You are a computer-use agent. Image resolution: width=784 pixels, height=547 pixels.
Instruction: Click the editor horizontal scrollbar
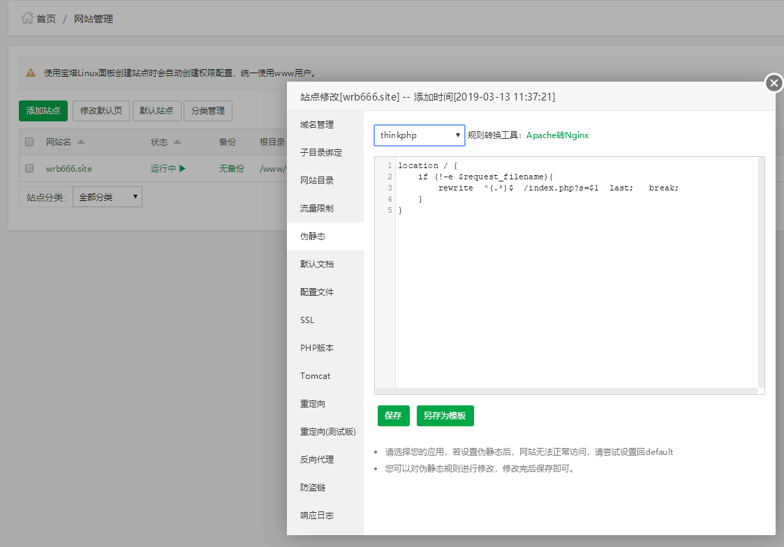pyautogui.click(x=566, y=391)
